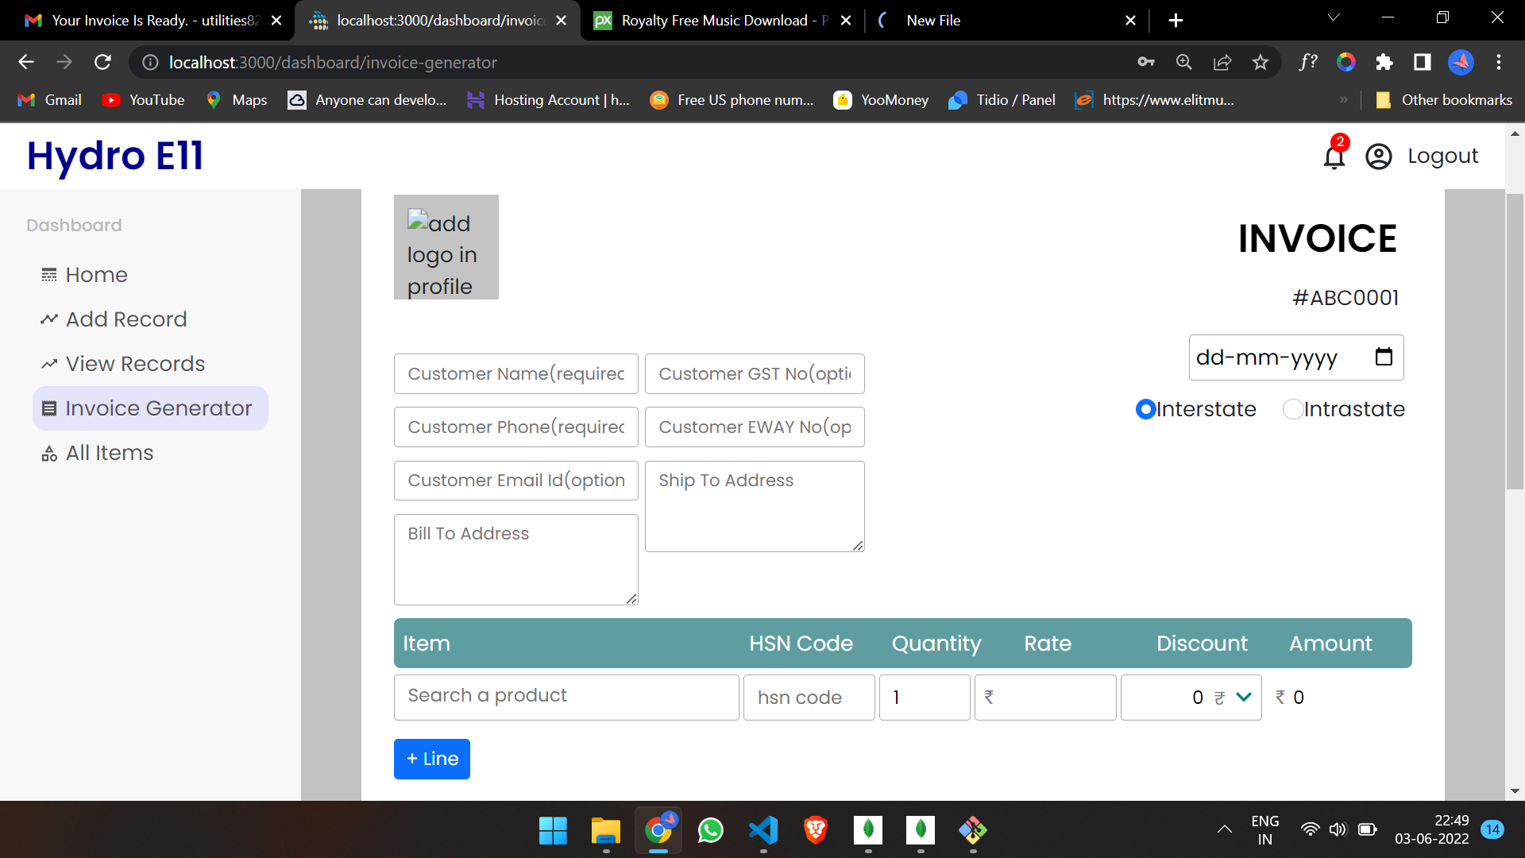Click the user profile account icon
Screen dimensions: 1525x858
point(1378,157)
